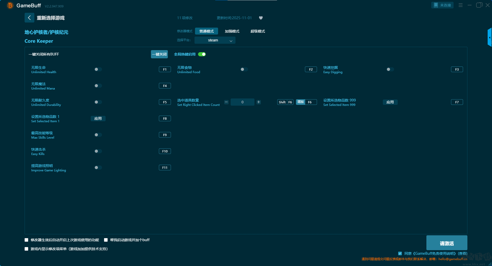Expand the blue side panel tab
Image resolution: width=492 pixels, height=266 pixels.
[490, 37]
